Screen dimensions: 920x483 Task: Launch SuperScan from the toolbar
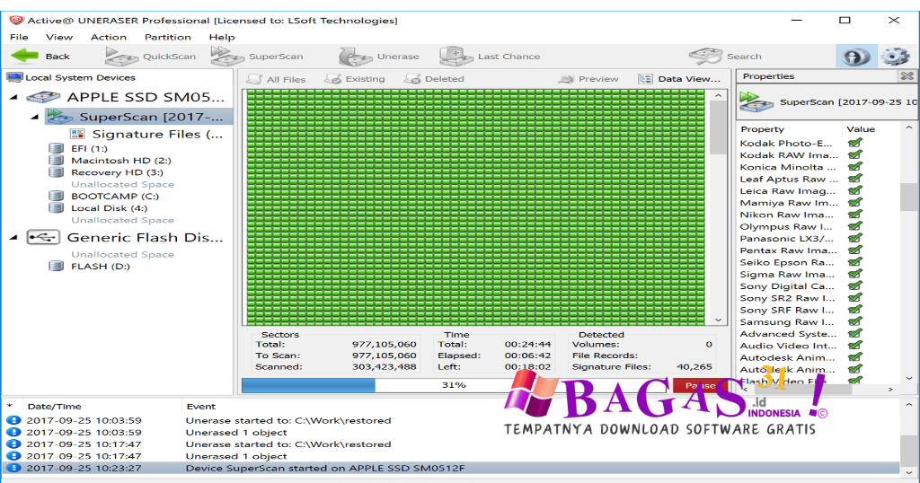click(x=257, y=57)
